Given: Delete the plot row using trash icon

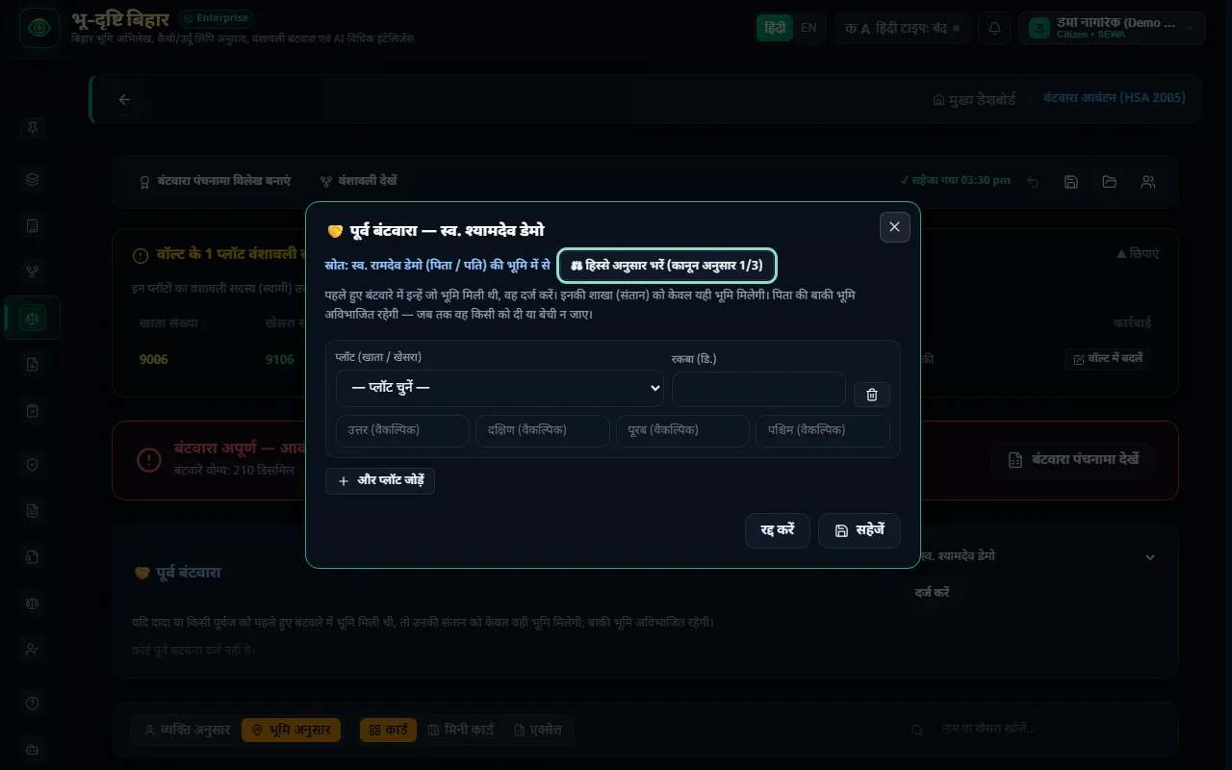Looking at the screenshot, I should (872, 394).
